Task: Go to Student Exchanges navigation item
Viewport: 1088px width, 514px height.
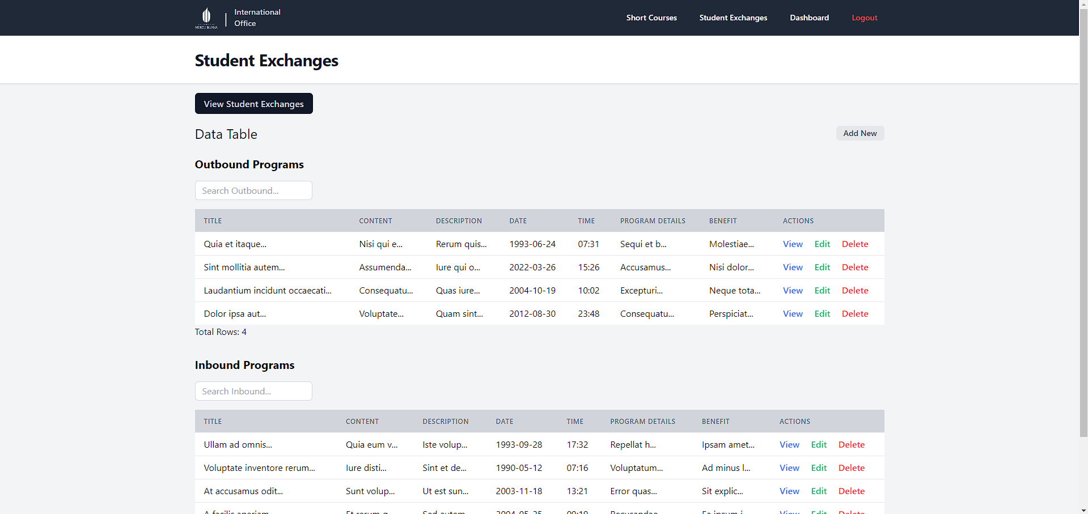Action: 733,18
